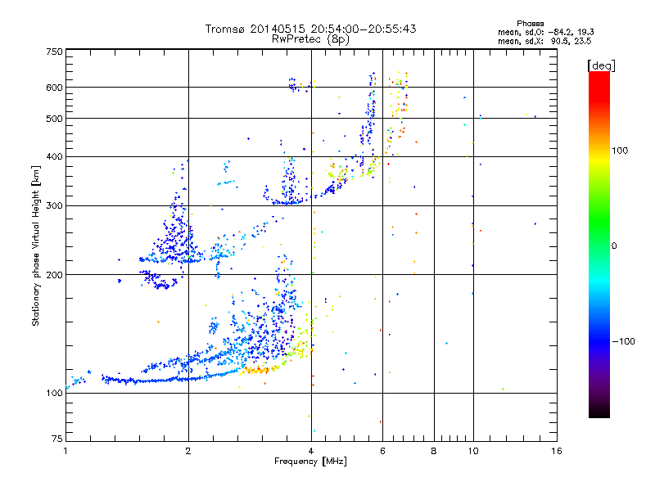
Task: Click the 'Phases' heading at top right
Action: pos(530,24)
